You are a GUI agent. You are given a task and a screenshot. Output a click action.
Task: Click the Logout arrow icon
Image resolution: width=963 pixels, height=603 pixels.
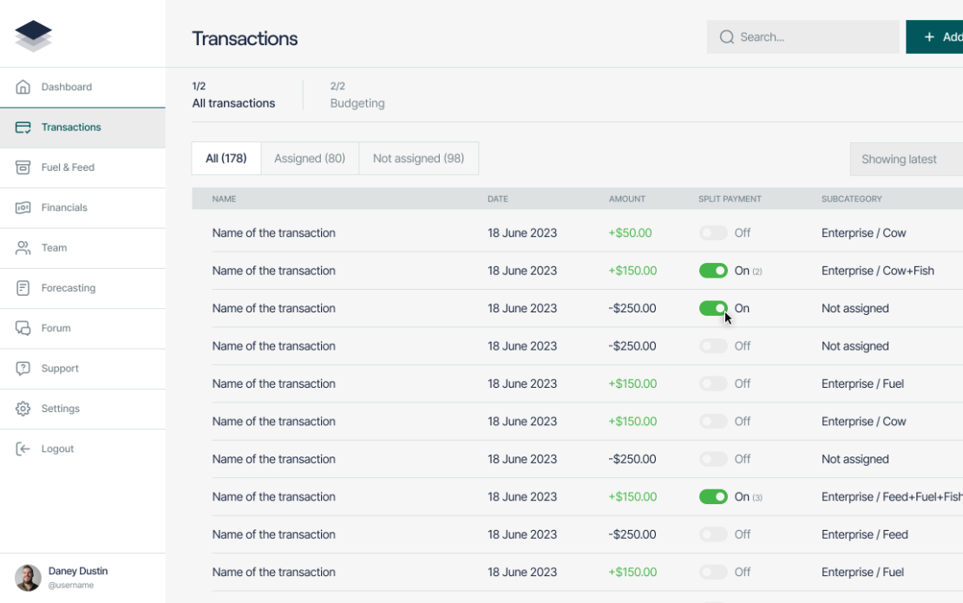tap(23, 449)
